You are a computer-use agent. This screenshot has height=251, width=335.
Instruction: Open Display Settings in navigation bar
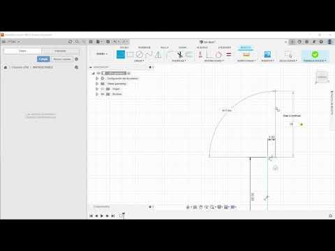pyautogui.click(x=219, y=207)
